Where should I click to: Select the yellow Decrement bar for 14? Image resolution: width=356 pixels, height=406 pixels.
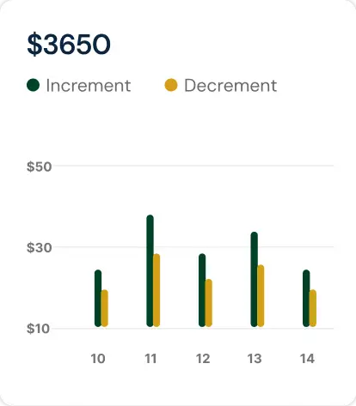click(313, 308)
